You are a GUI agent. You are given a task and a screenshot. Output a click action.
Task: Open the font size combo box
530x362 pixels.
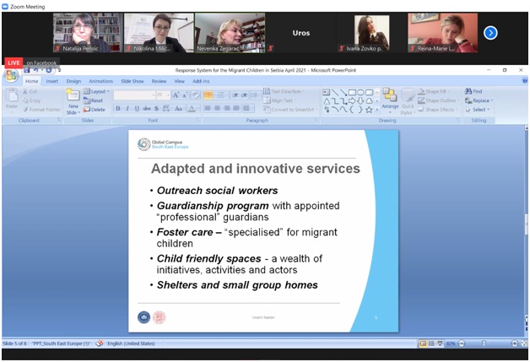(x=160, y=95)
